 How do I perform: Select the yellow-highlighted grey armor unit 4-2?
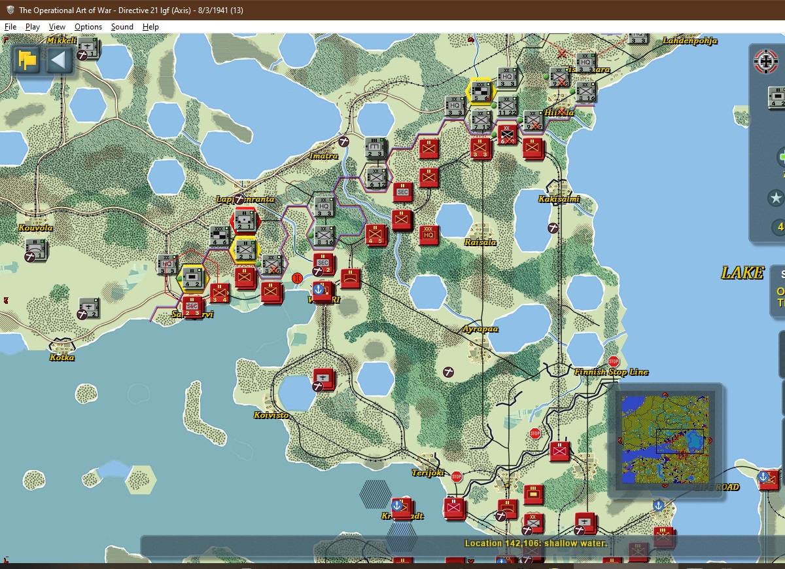[x=192, y=278]
